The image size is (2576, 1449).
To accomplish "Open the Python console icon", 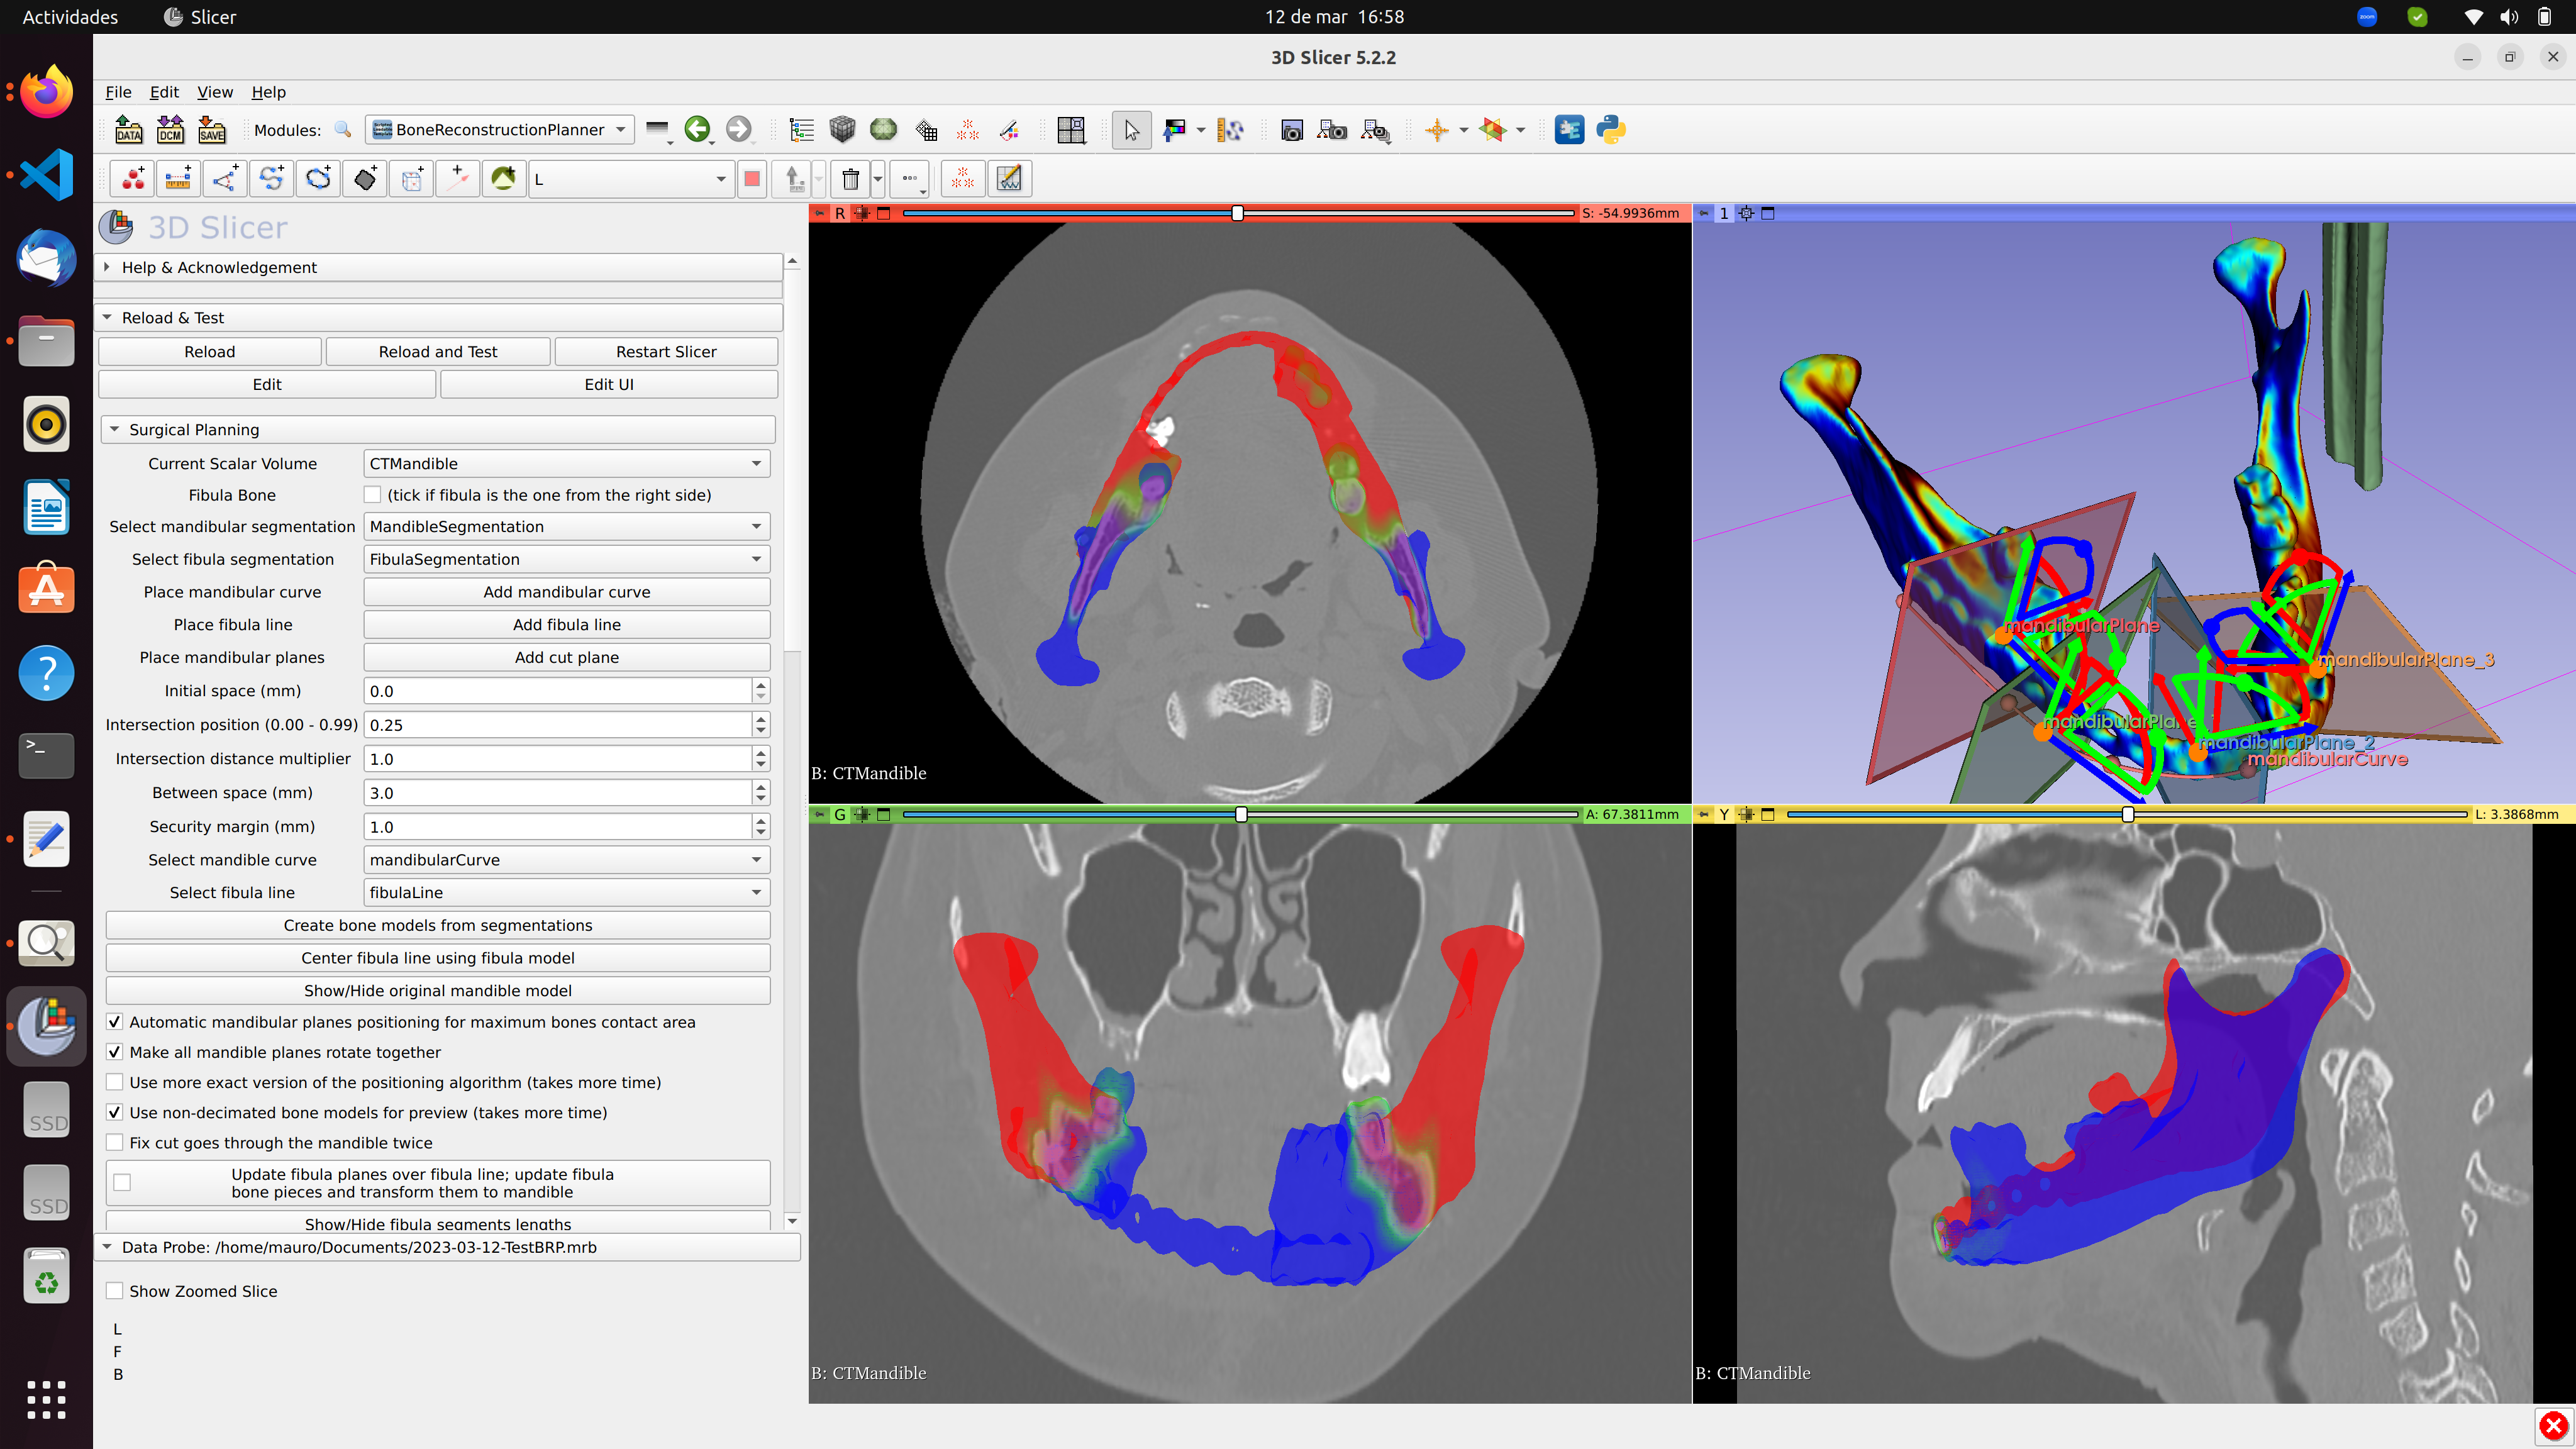I will pyautogui.click(x=1610, y=130).
